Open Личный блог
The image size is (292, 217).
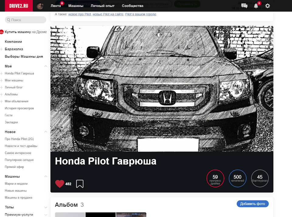click(14, 87)
